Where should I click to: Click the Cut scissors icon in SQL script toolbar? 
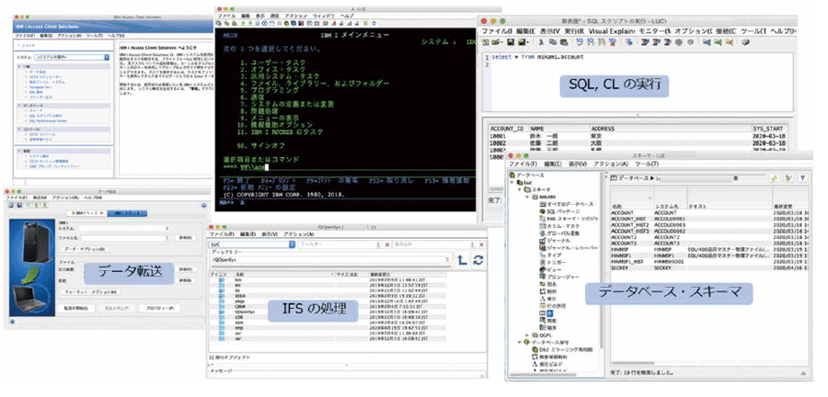(x=541, y=42)
